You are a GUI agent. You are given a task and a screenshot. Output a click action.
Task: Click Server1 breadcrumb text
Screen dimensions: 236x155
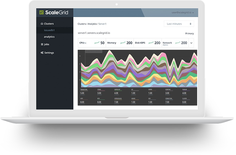[102, 24]
